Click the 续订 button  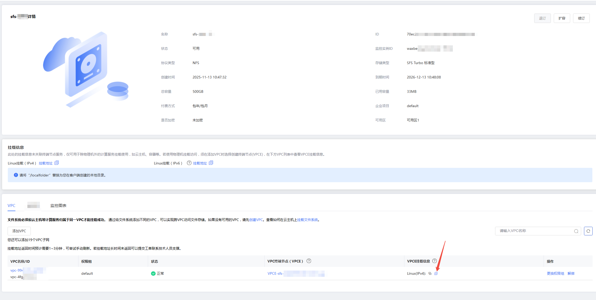pos(581,18)
